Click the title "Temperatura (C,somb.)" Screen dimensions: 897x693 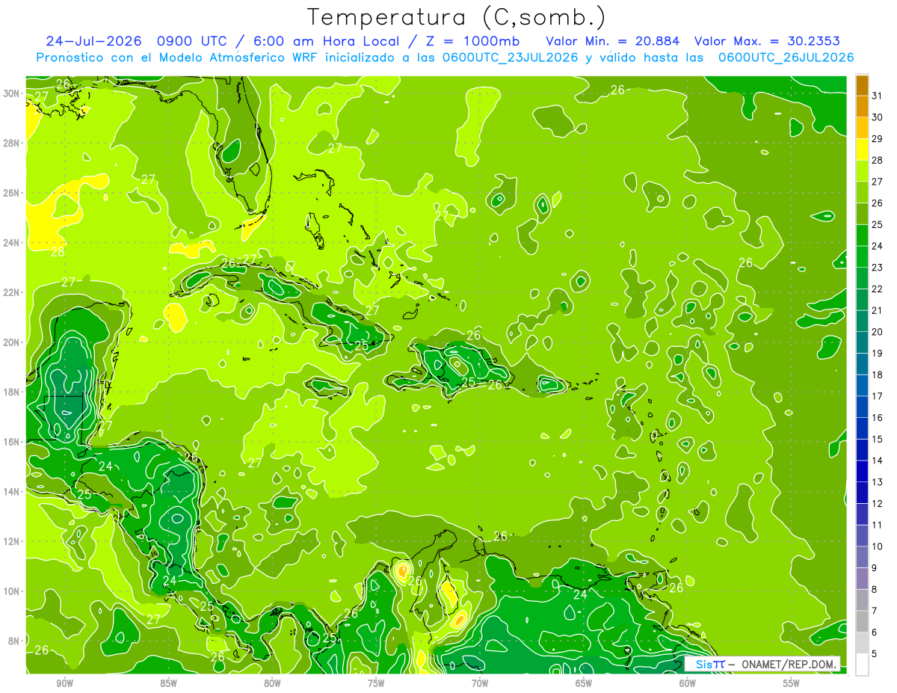point(457,18)
